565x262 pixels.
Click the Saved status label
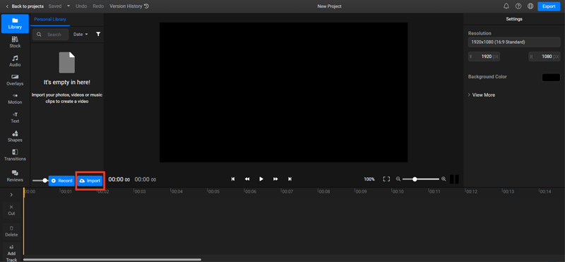pos(55,6)
